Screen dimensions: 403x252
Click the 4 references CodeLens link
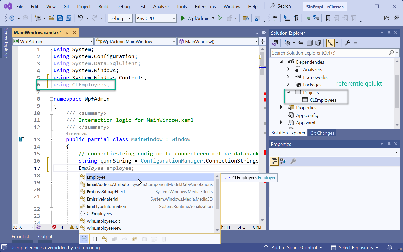[76, 133]
